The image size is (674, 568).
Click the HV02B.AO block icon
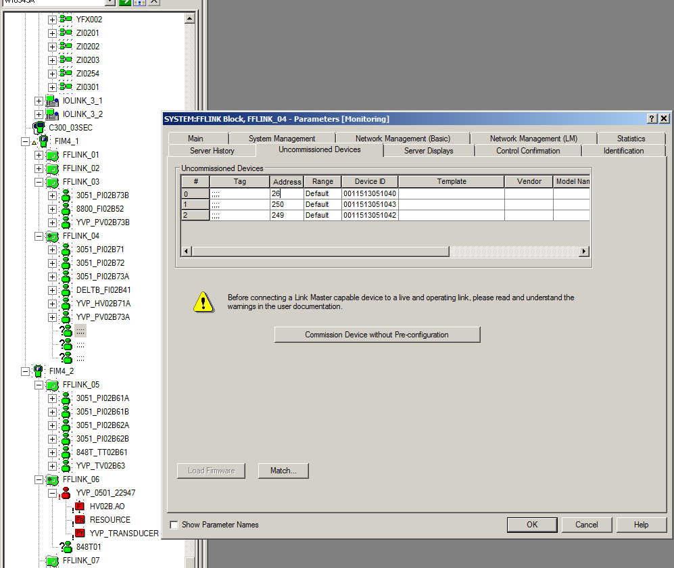79,506
